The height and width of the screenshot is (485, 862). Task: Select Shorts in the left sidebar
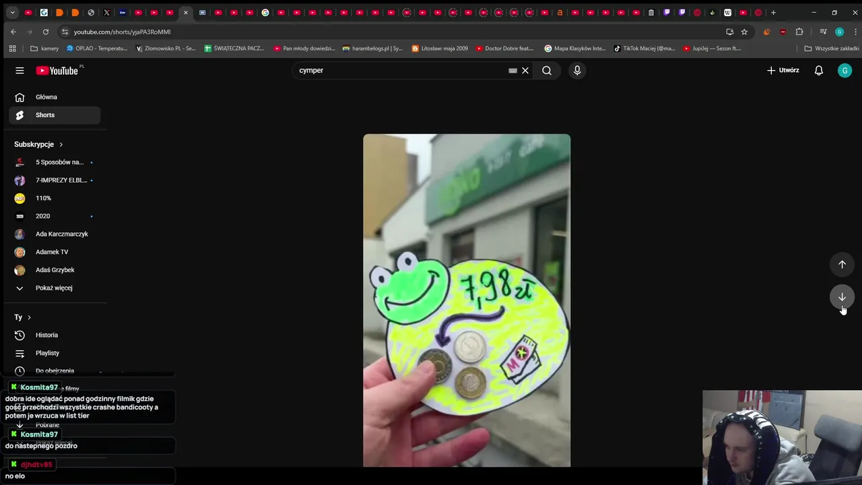[x=55, y=115]
